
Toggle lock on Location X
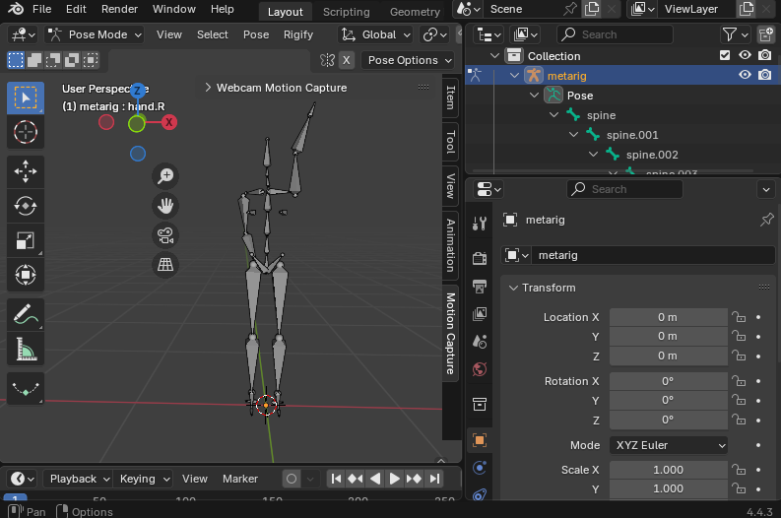(738, 317)
